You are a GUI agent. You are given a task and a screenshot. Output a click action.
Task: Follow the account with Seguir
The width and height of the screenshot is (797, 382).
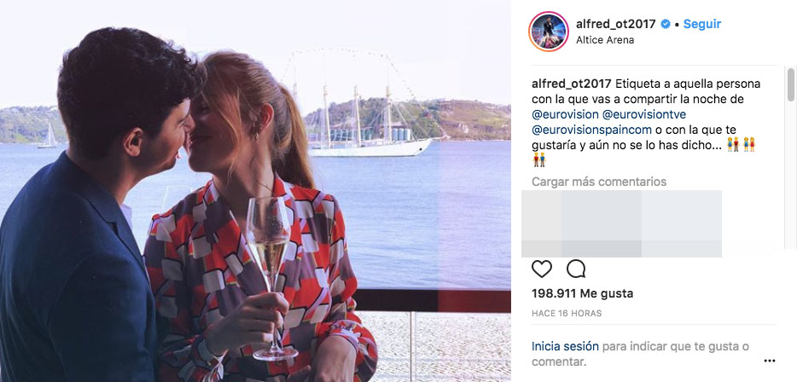(702, 24)
